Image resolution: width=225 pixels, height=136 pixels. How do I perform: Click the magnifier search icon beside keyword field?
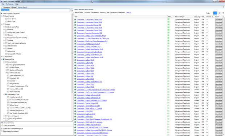click(x=71, y=10)
